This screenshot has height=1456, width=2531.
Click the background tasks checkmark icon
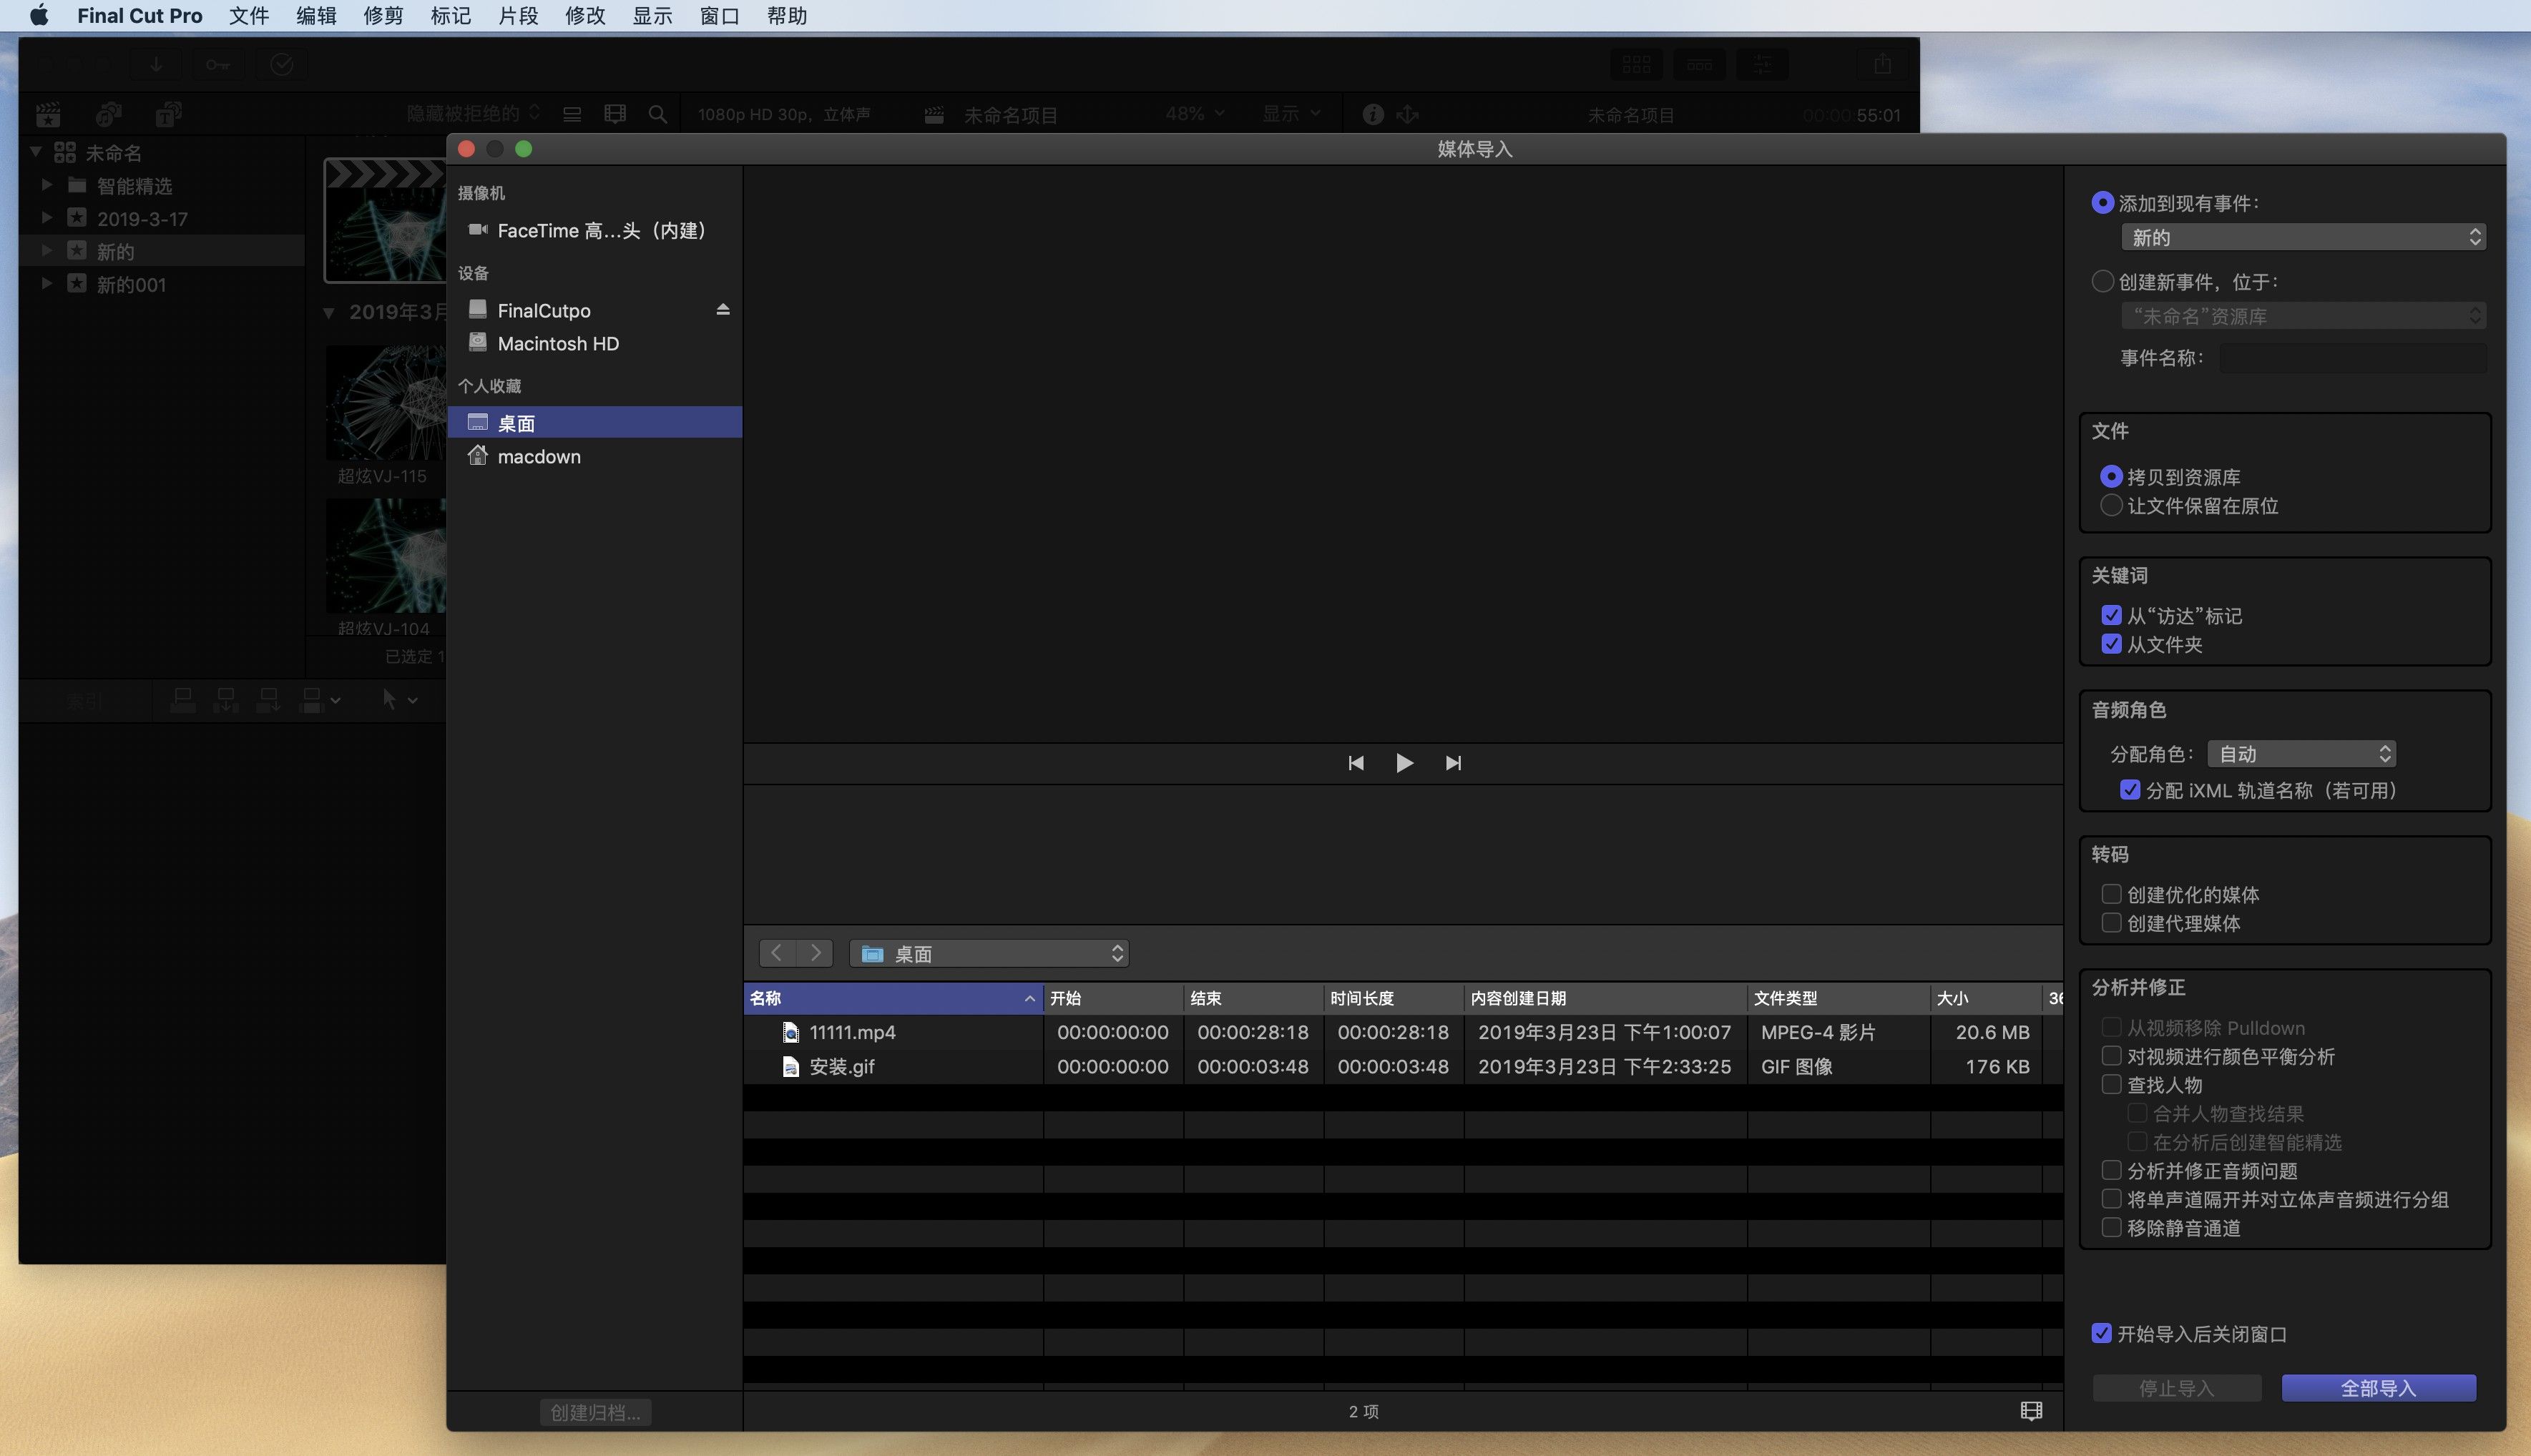click(x=282, y=64)
